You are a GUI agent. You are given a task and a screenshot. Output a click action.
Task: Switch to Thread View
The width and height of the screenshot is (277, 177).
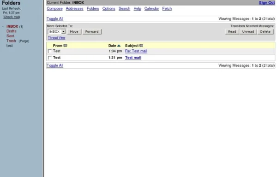pos(56,37)
